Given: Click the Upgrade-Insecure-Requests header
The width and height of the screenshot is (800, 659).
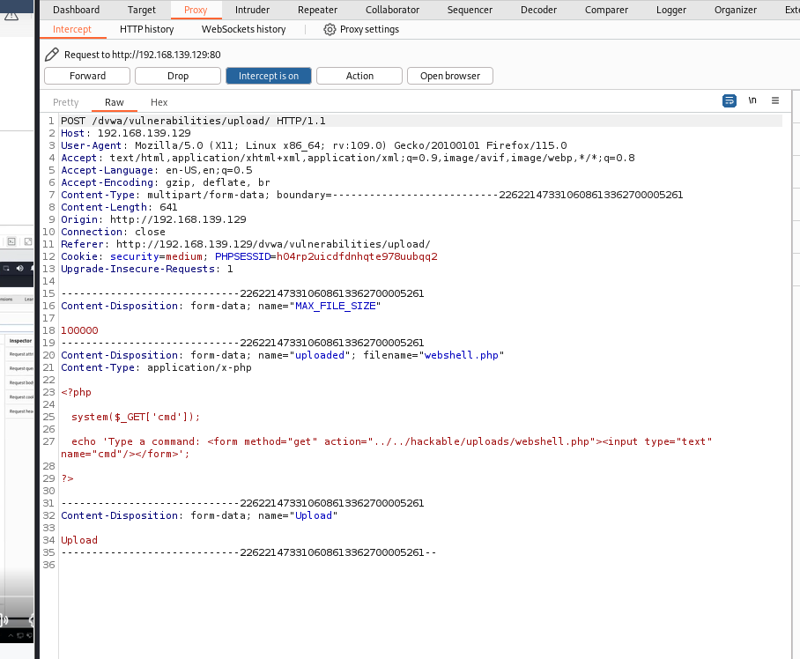Looking at the screenshot, I should [147, 269].
